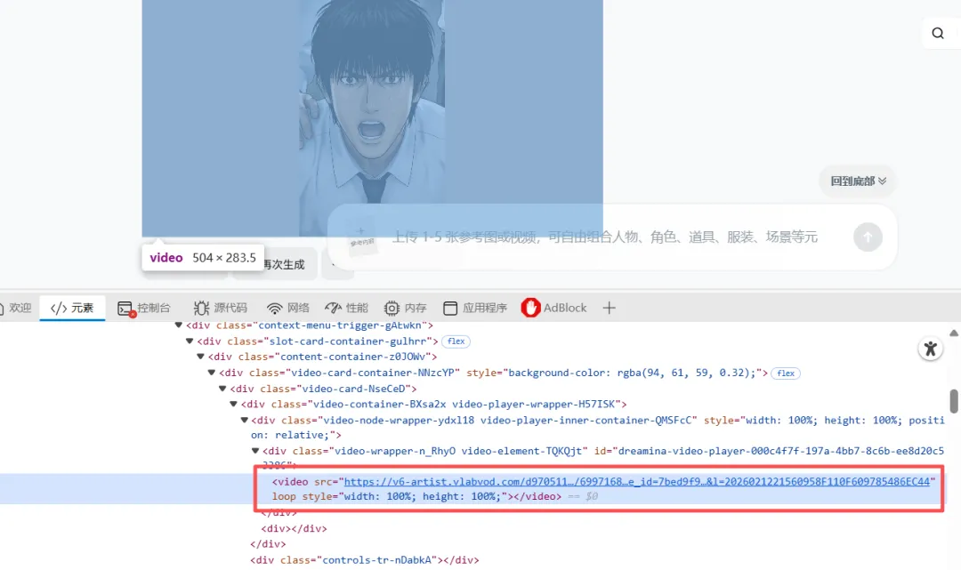Click the highlighted video preview
This screenshot has width=961, height=570.
pos(372,118)
